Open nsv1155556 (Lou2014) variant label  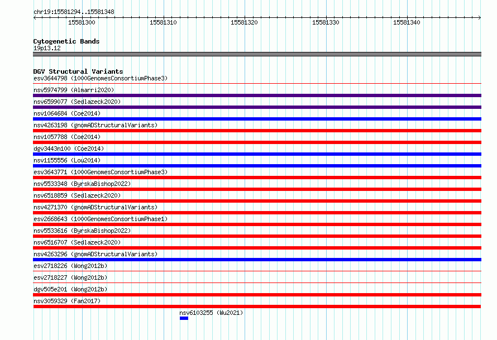pos(67,160)
